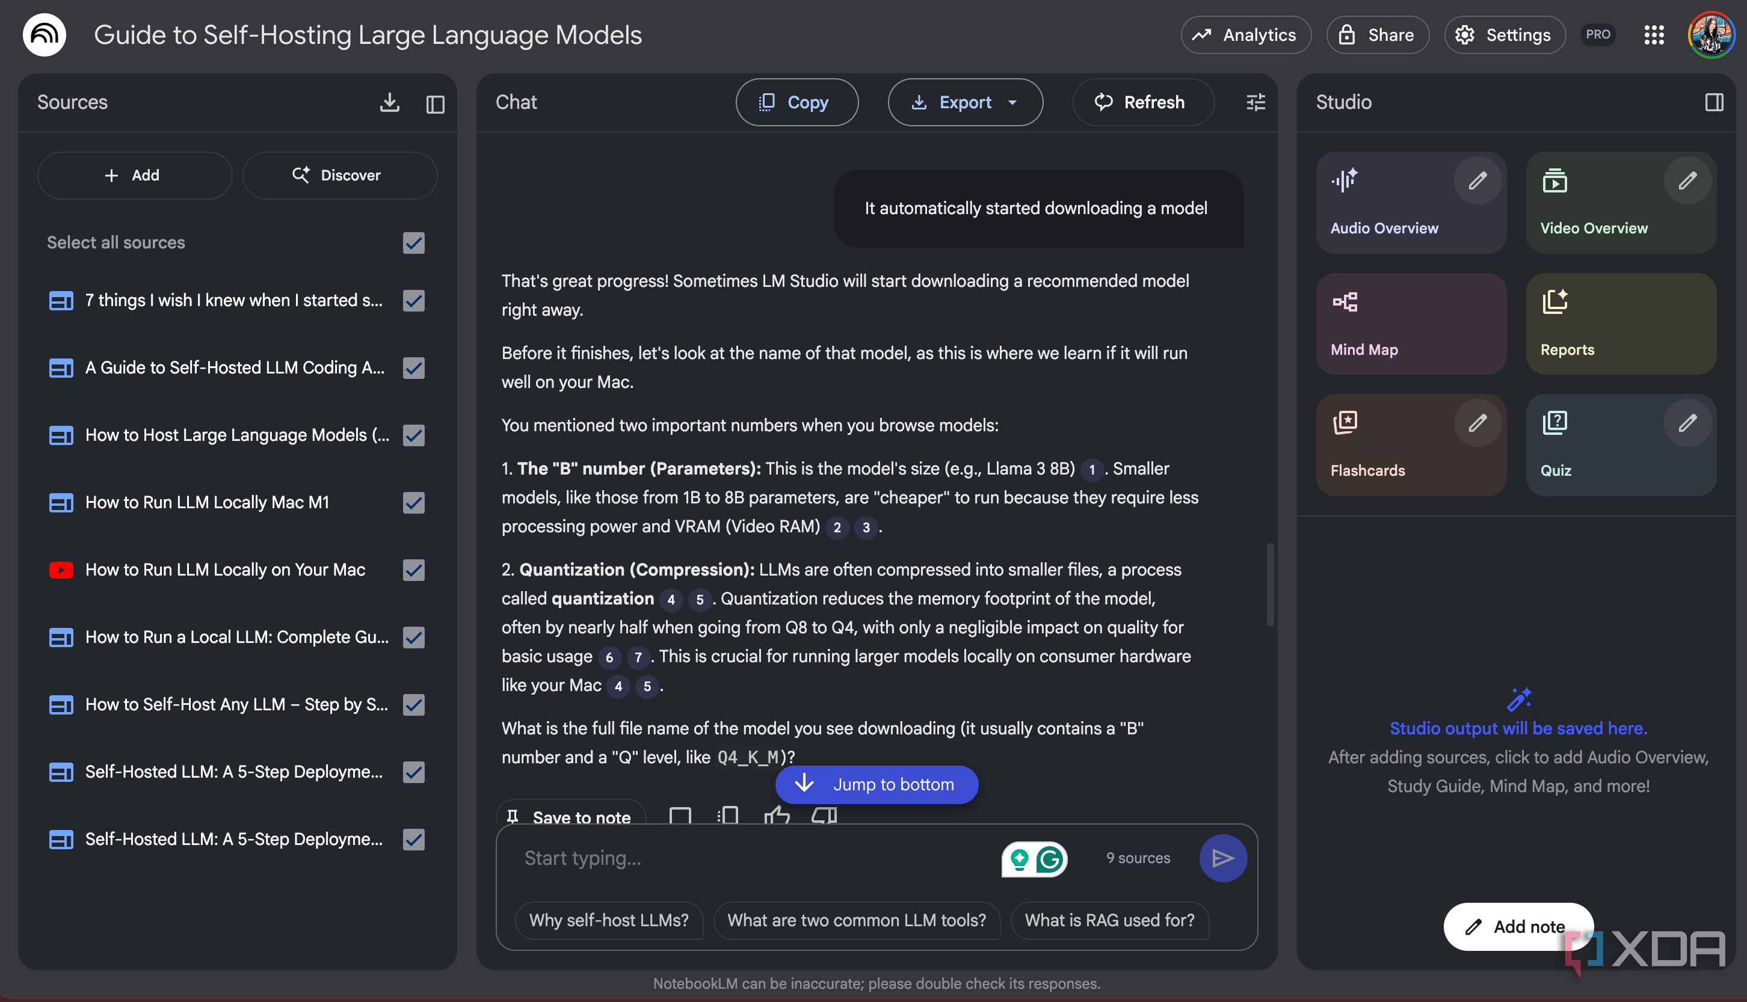Screen dimensions: 1747x1002
Task: Open citation 6 after basic usage
Action: pos(609,658)
